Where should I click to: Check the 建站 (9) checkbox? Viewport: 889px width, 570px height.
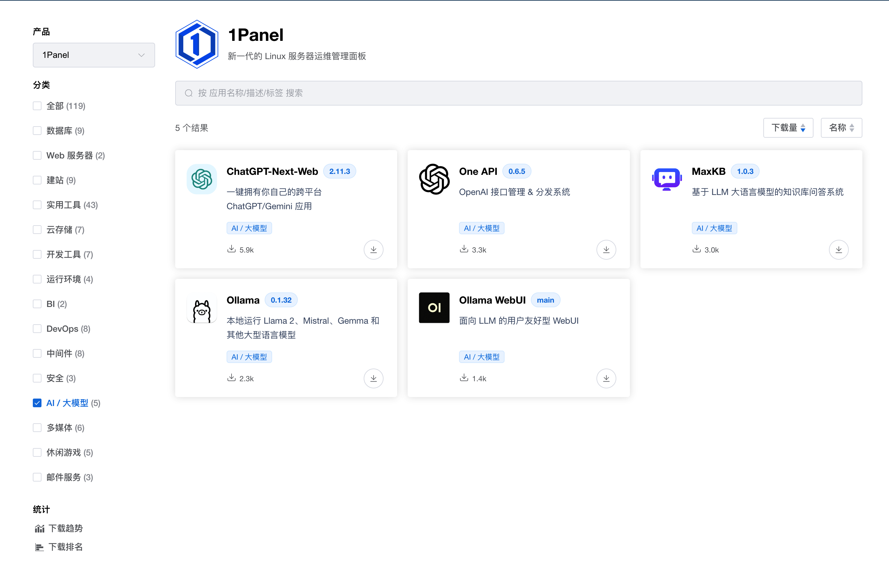coord(37,180)
